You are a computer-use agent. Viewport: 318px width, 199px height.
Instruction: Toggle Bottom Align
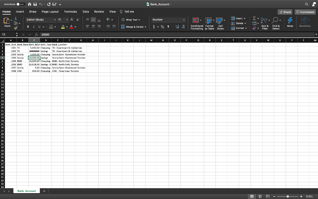click(x=99, y=20)
